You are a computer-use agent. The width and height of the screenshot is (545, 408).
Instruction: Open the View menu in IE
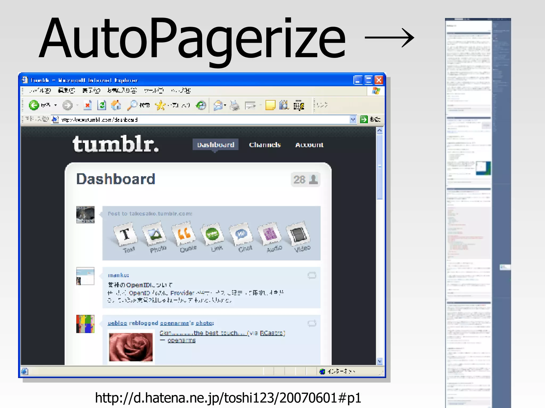tap(91, 91)
